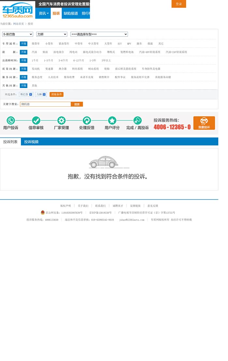Filter energy by 汽油
The width and height of the screenshot is (228, 361).
pyautogui.click(x=34, y=52)
